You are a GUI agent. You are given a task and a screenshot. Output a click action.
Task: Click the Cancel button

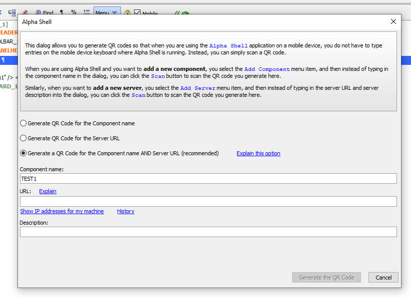pyautogui.click(x=383, y=278)
